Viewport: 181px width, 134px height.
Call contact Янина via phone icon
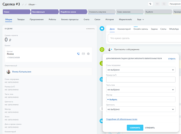click(x=78, y=54)
